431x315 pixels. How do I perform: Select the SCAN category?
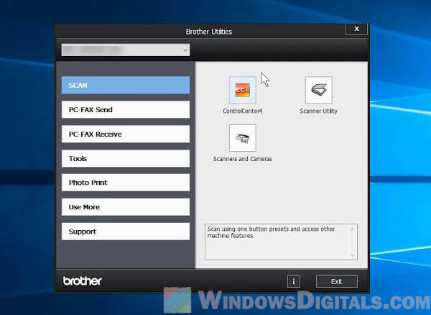(125, 86)
